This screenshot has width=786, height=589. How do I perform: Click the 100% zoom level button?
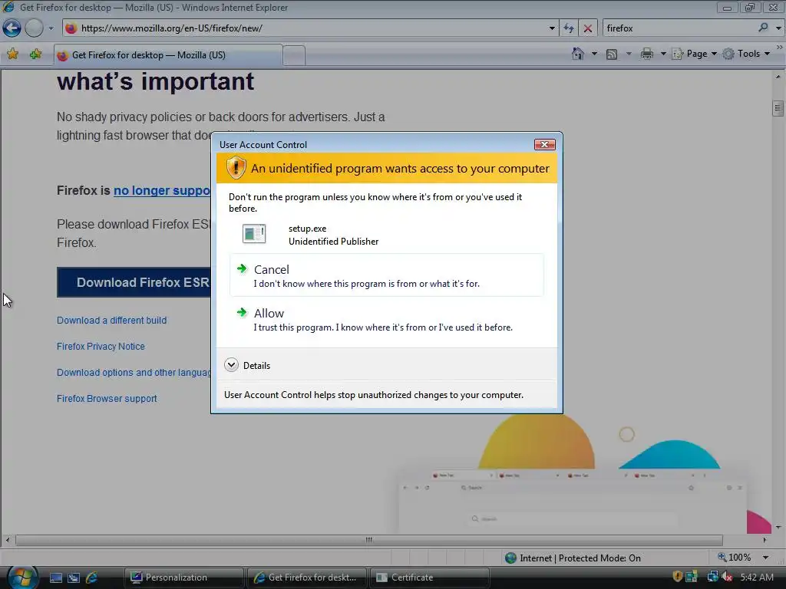(735, 558)
